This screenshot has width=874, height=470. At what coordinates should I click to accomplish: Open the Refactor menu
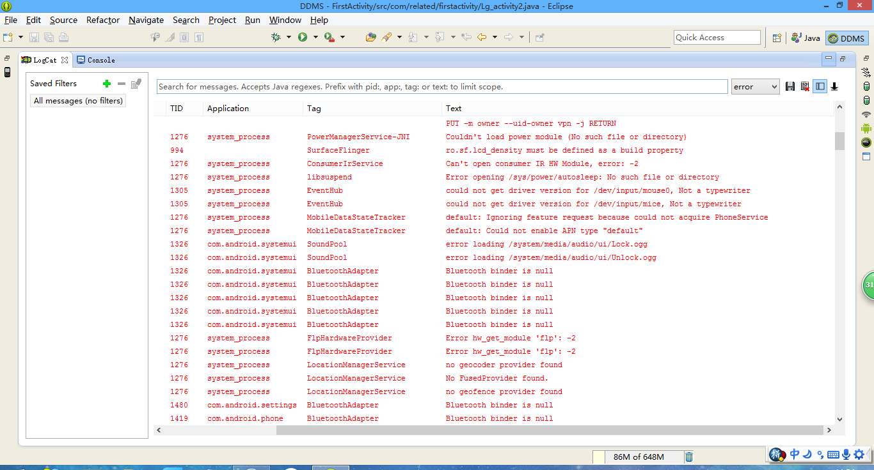tap(103, 20)
